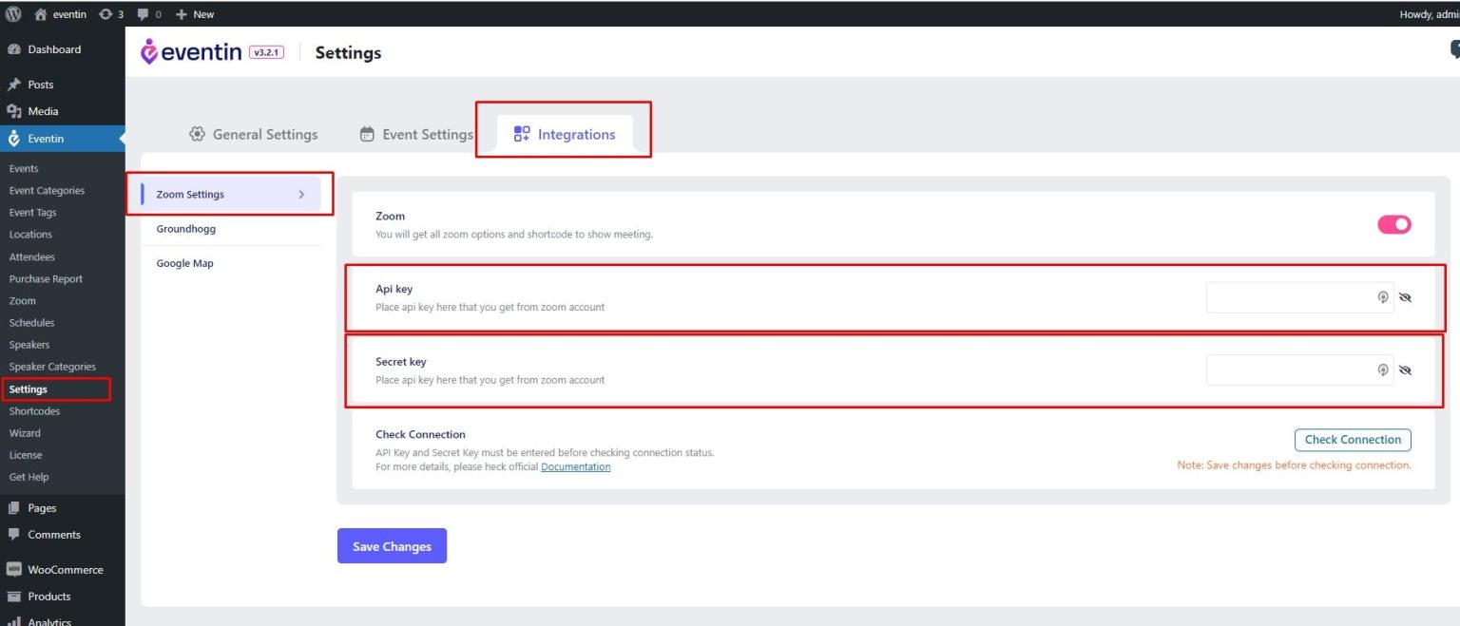Click the General Settings gear icon
The width and height of the screenshot is (1460, 626).
[x=197, y=133]
